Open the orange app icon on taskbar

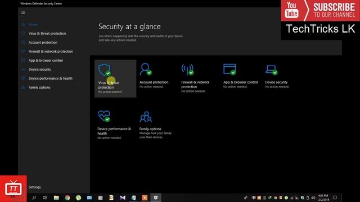click(145, 198)
